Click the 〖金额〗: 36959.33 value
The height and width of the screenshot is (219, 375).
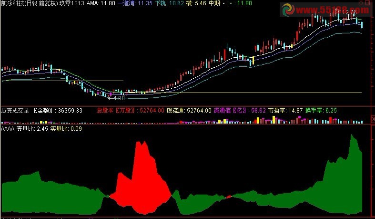(57, 111)
